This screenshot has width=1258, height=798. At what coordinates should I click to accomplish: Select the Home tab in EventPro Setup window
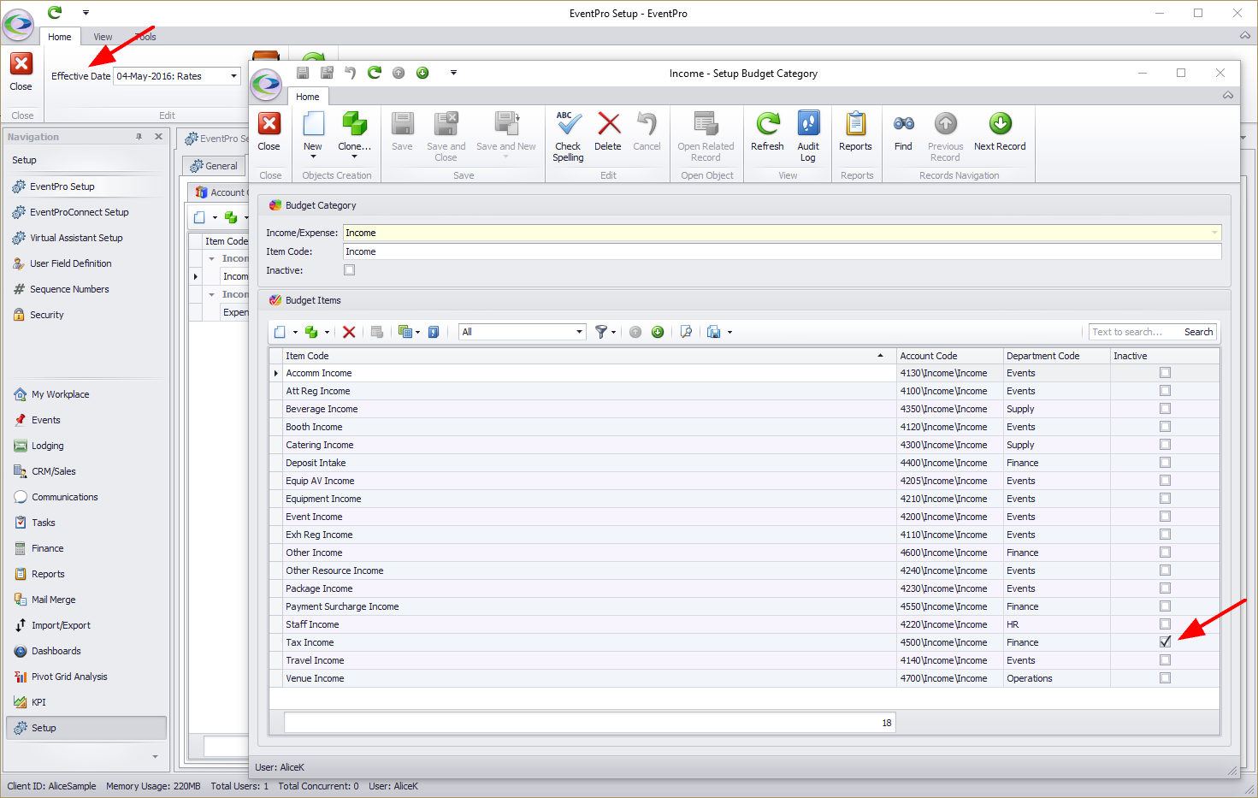click(60, 37)
